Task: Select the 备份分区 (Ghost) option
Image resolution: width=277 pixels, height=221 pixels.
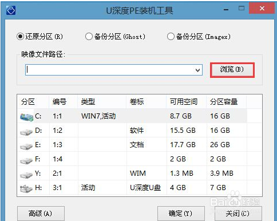Action: point(89,36)
